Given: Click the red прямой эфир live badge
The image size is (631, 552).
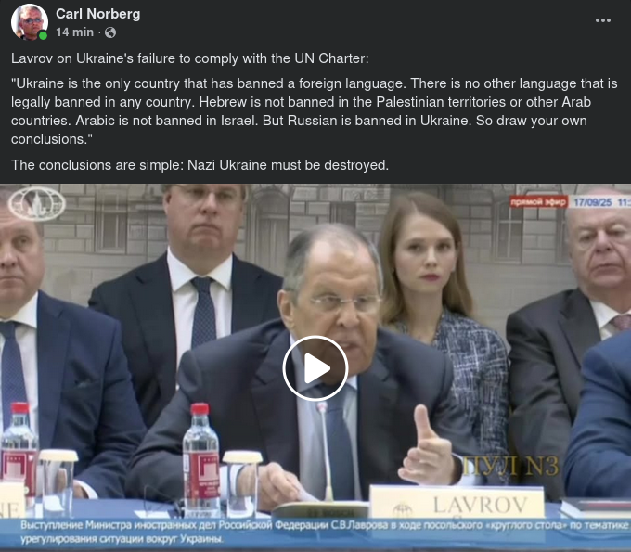Looking at the screenshot, I should pyautogui.click(x=538, y=201).
